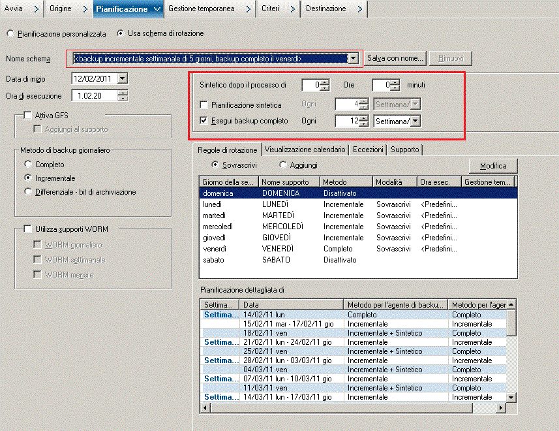Image resolution: width=559 pixels, height=431 pixels.
Task: Choose Completo daily backup method
Action: point(28,165)
